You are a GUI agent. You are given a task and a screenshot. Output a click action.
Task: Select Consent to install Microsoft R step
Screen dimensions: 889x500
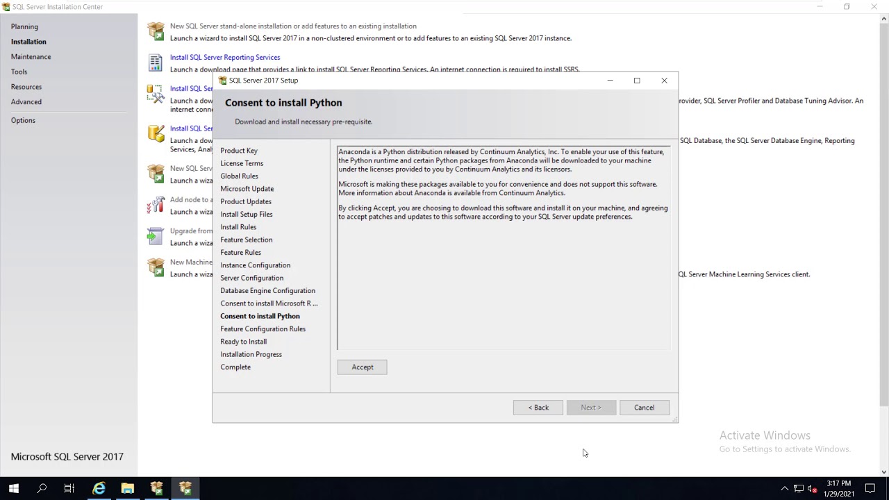point(269,303)
